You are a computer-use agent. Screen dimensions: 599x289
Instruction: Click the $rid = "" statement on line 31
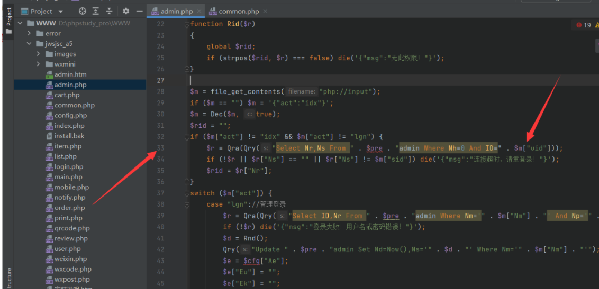coord(211,125)
